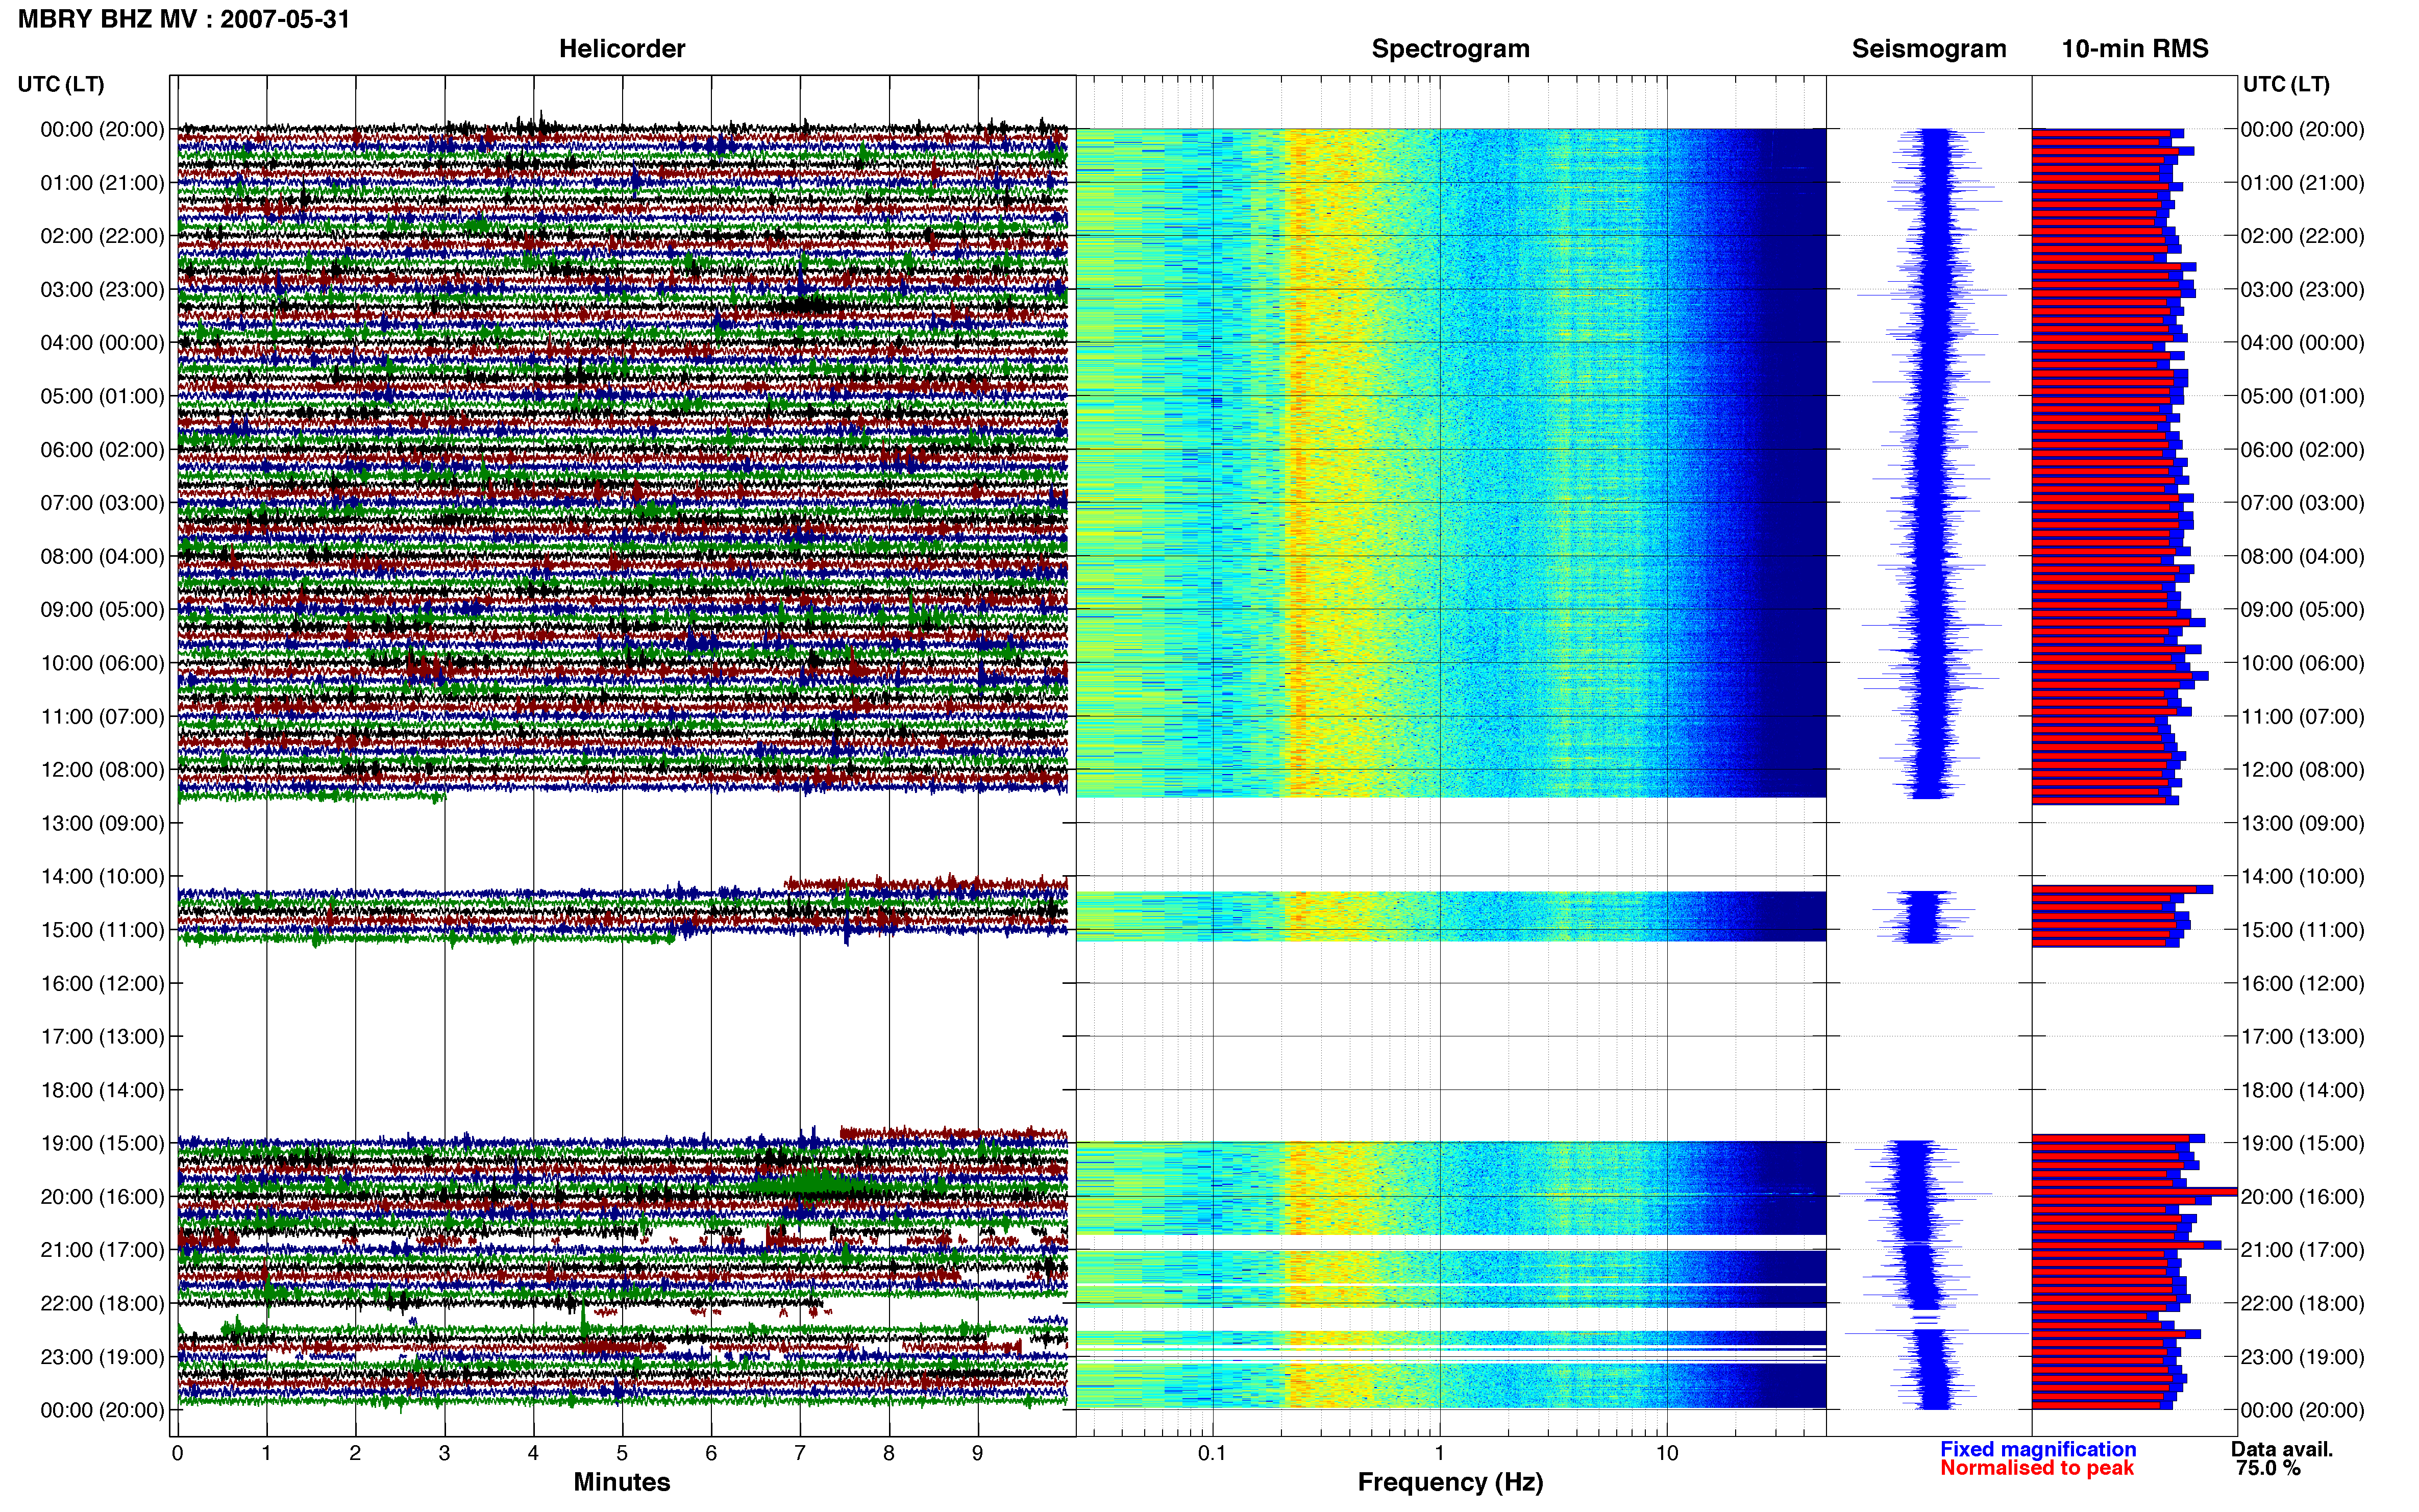Screen dimensions: 2419x1512
Task: Click the red 'Normalised to peak' legend text
Action: click(x=2037, y=1468)
